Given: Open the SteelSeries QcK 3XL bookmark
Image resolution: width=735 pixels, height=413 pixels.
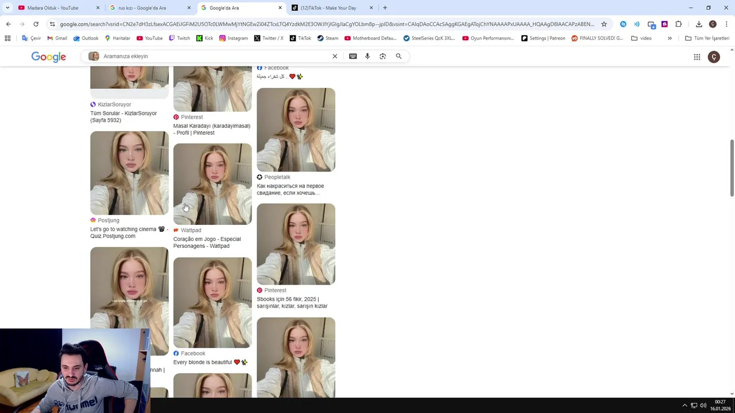Looking at the screenshot, I should coord(430,38).
